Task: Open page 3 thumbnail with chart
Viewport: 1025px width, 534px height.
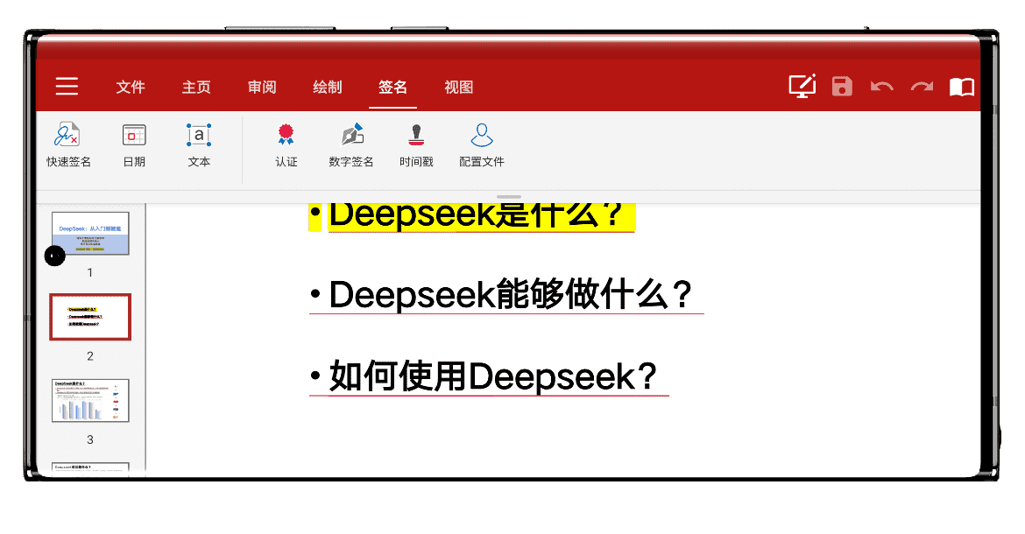Action: (90, 400)
